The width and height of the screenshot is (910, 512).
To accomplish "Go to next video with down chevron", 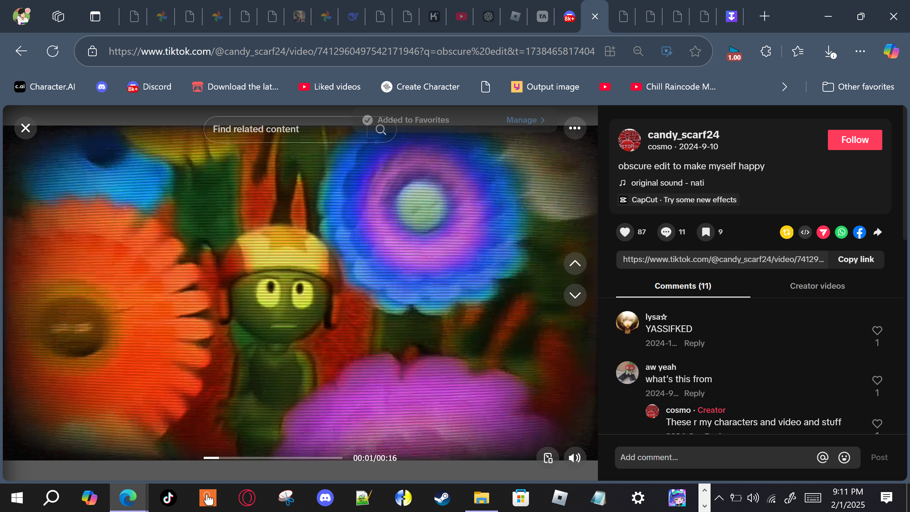I will click(574, 295).
